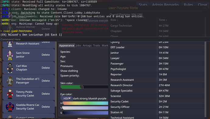Click the Reporter playtime row

click(x=157, y=74)
